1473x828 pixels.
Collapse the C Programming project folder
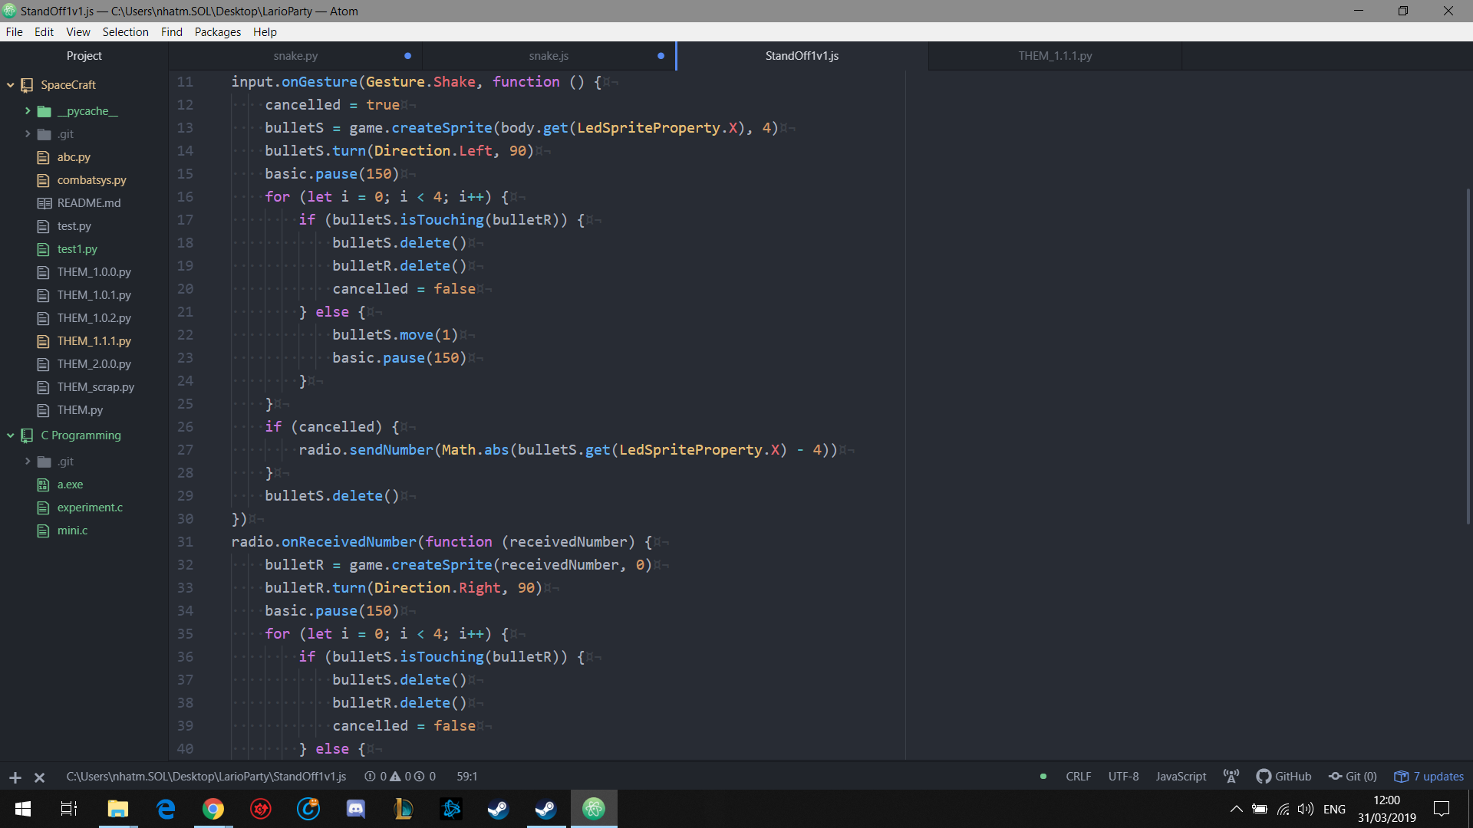(x=11, y=435)
